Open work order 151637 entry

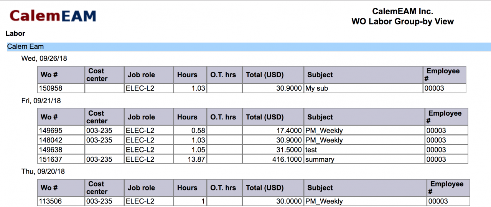[x=61, y=159]
